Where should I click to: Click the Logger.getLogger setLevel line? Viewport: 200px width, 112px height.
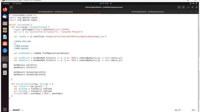(x=42, y=29)
